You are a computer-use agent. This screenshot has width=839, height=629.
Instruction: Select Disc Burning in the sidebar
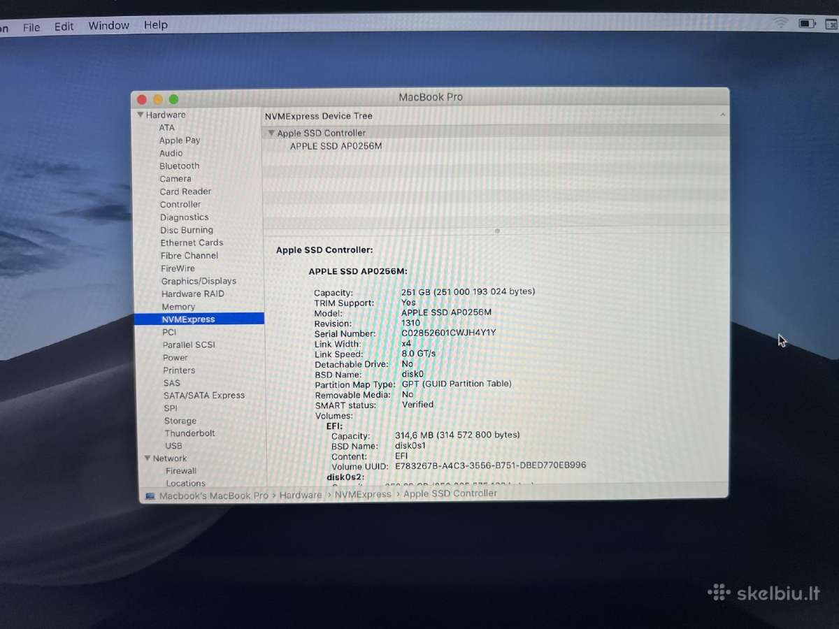coord(187,230)
